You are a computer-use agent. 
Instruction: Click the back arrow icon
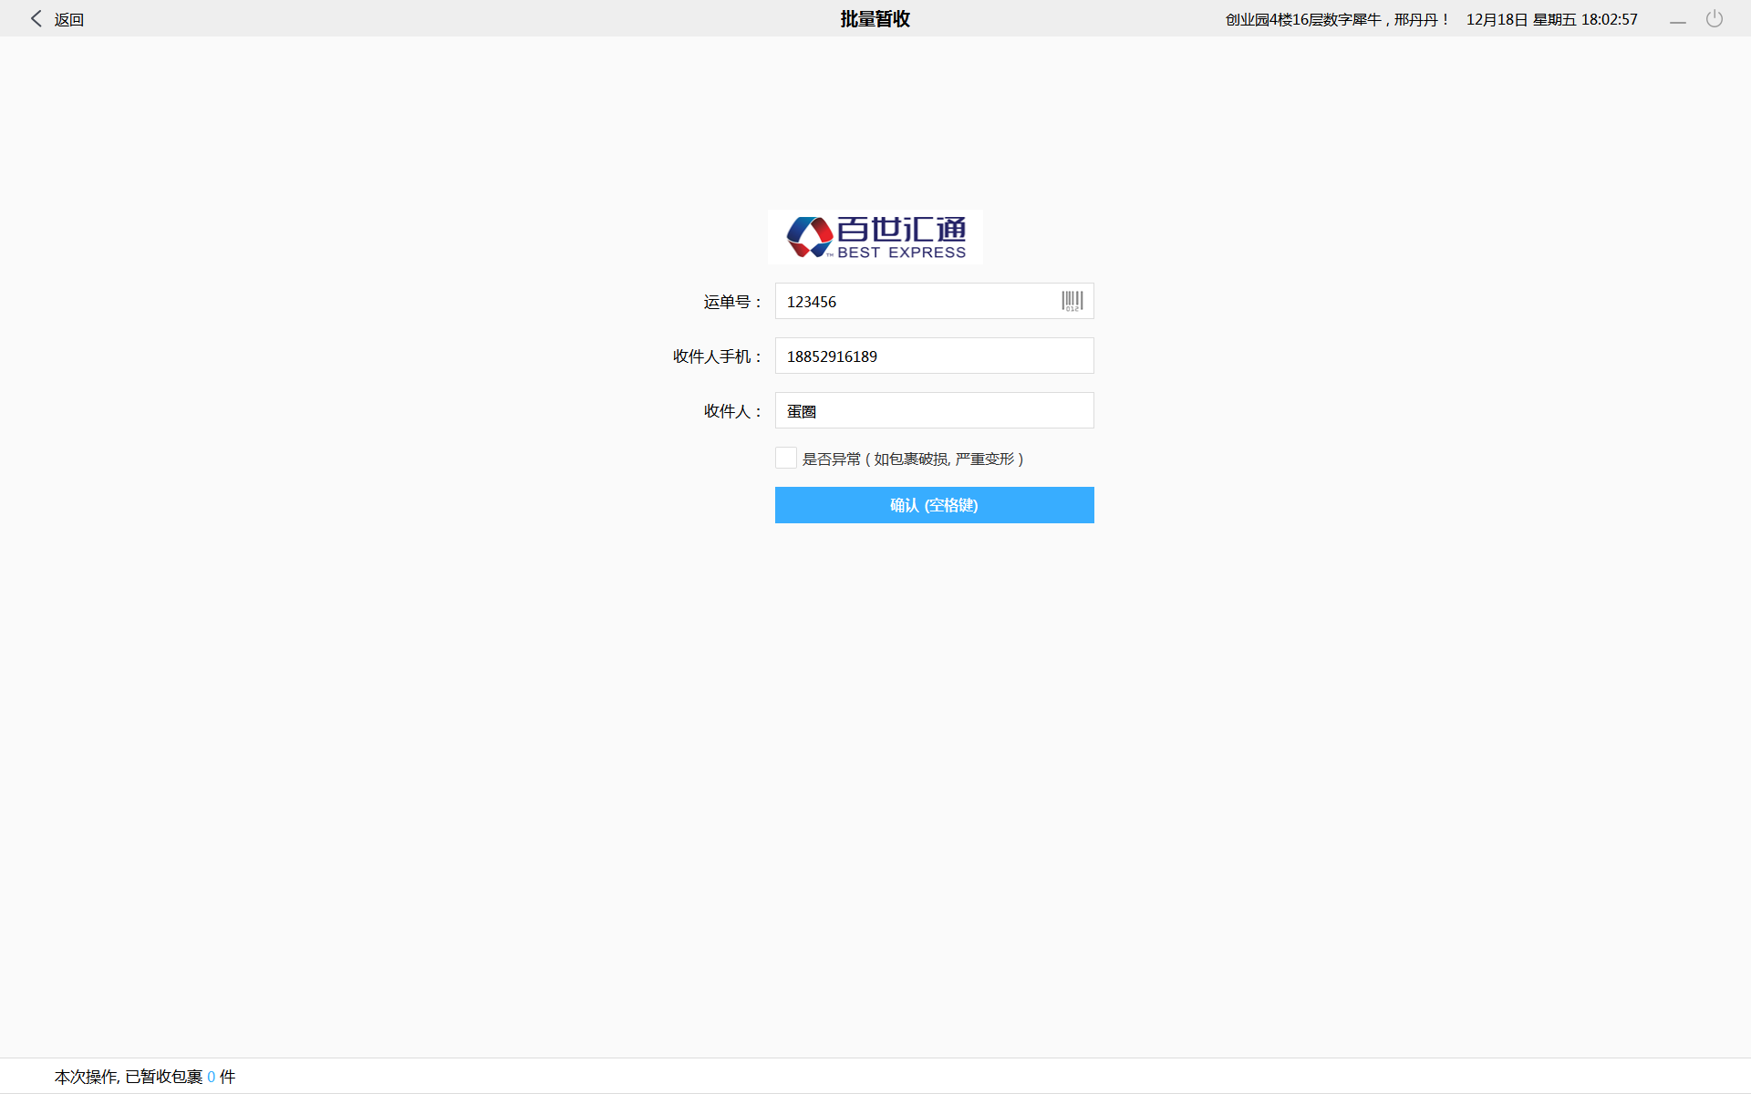point(36,18)
